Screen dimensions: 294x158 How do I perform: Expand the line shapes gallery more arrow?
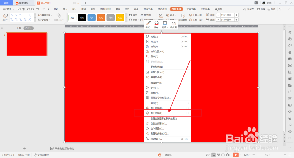(35, 20)
